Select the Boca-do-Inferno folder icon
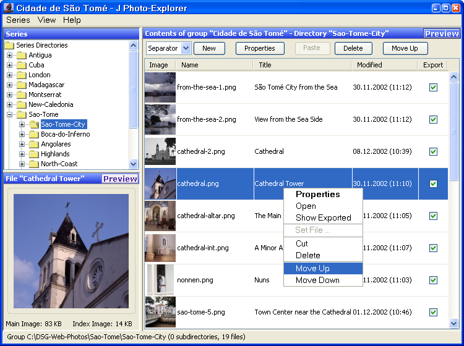Image resolution: width=464 pixels, height=346 pixels. (34, 134)
